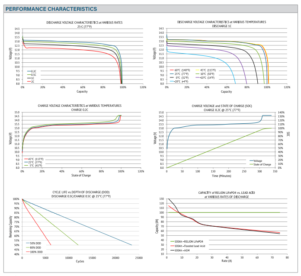Click the 100Ah Flooded Lead Acid legend entry
Image resolution: width=301 pixels, height=276 pixels.
click(x=190, y=246)
